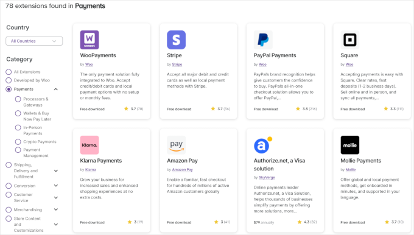
Task: Open the Klarna Payments extension title
Action: click(101, 161)
